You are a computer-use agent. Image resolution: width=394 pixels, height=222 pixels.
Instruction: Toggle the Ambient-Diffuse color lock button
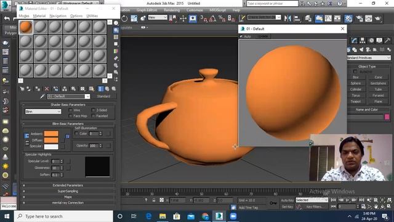26,136
